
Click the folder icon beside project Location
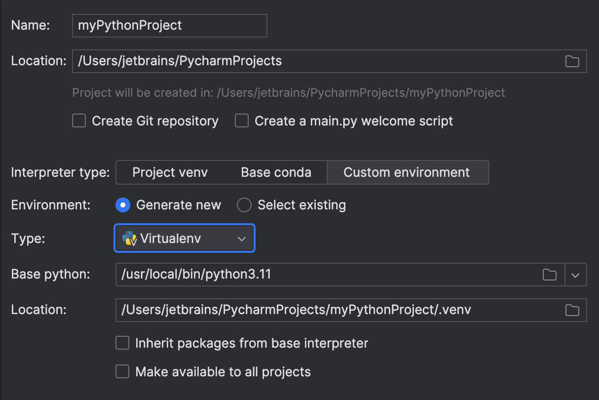click(572, 61)
